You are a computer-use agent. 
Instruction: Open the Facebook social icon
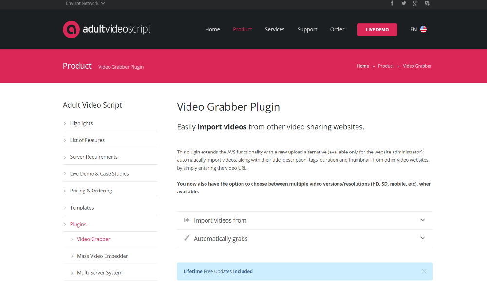tap(392, 3)
